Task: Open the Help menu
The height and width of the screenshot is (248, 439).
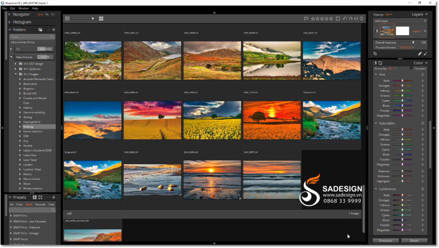Action: coord(35,9)
